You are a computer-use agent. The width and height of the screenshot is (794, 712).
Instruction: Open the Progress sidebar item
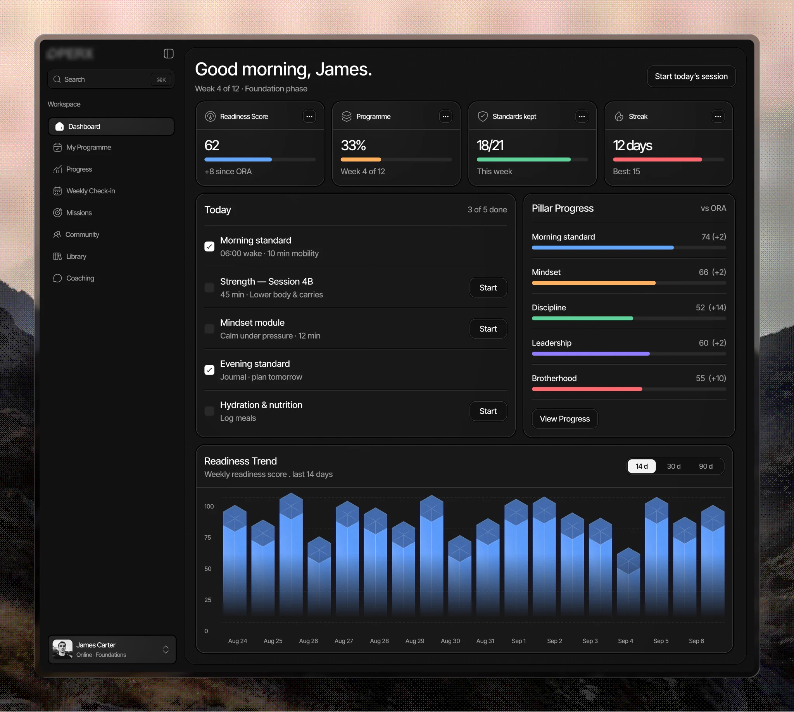(111, 169)
